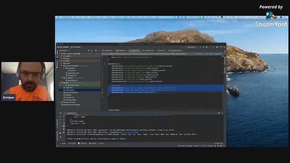Select logback.xml in project tree

pos(71,76)
